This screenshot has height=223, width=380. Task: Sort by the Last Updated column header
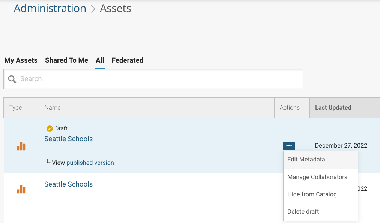345,108
